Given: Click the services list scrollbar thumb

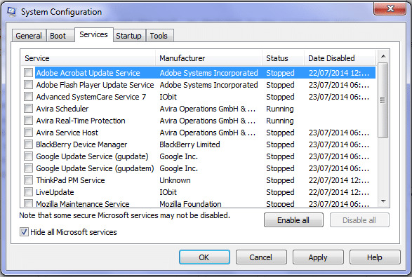Looking at the screenshot, I should [x=383, y=100].
